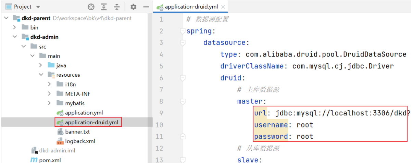Collapse the dkd-admin module
Image resolution: width=413 pixels, height=163 pixels.
point(15,37)
